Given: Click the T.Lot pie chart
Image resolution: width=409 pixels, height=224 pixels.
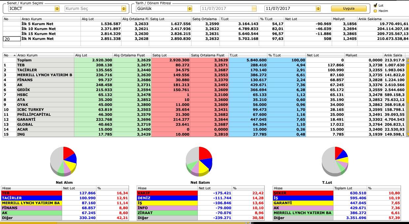Looking at the screenshot, I should [x=335, y=161].
